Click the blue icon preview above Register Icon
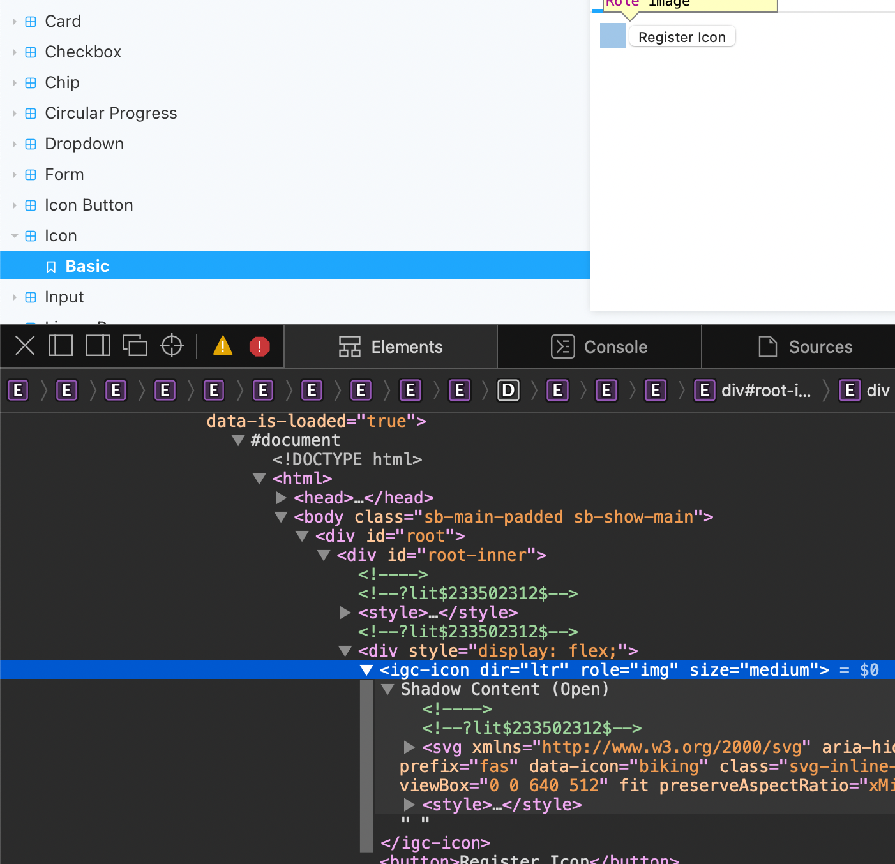 click(x=612, y=36)
